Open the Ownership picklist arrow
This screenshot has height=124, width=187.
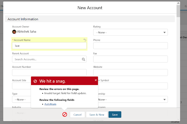(165, 100)
